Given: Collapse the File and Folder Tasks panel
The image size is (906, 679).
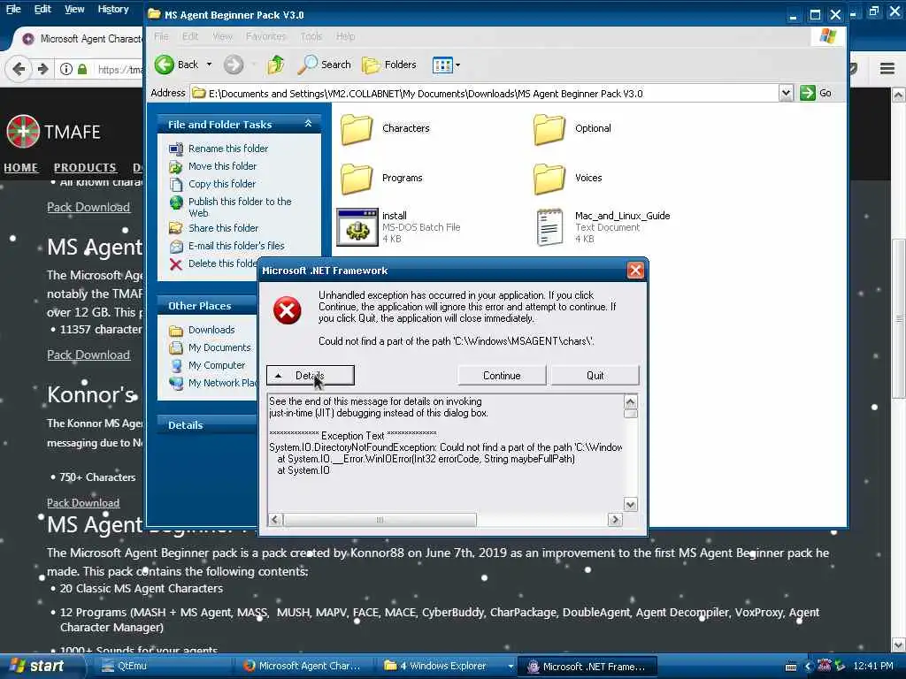Looking at the screenshot, I should (308, 124).
